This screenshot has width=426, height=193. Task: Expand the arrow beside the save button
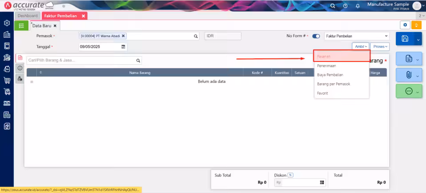tap(418, 39)
